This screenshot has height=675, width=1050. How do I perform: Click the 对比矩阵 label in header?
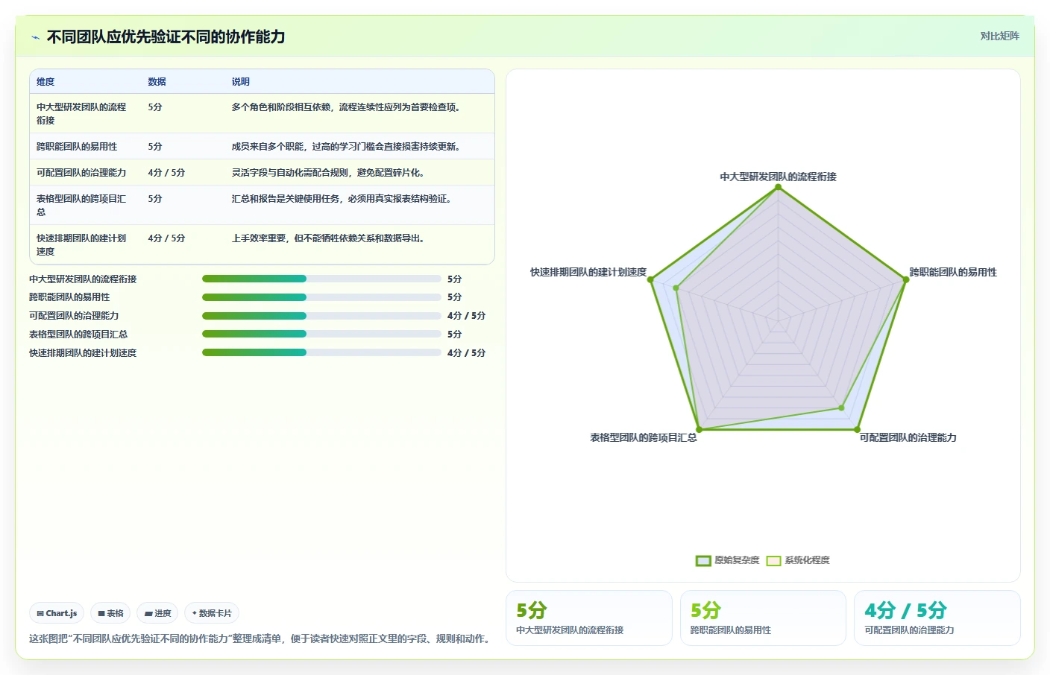tap(999, 36)
